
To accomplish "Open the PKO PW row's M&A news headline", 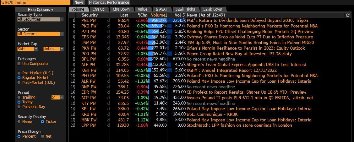I will 252,26.
